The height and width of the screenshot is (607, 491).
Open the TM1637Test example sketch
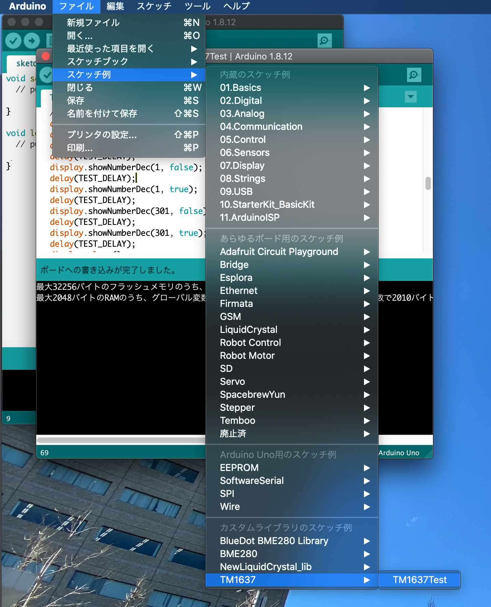(419, 580)
